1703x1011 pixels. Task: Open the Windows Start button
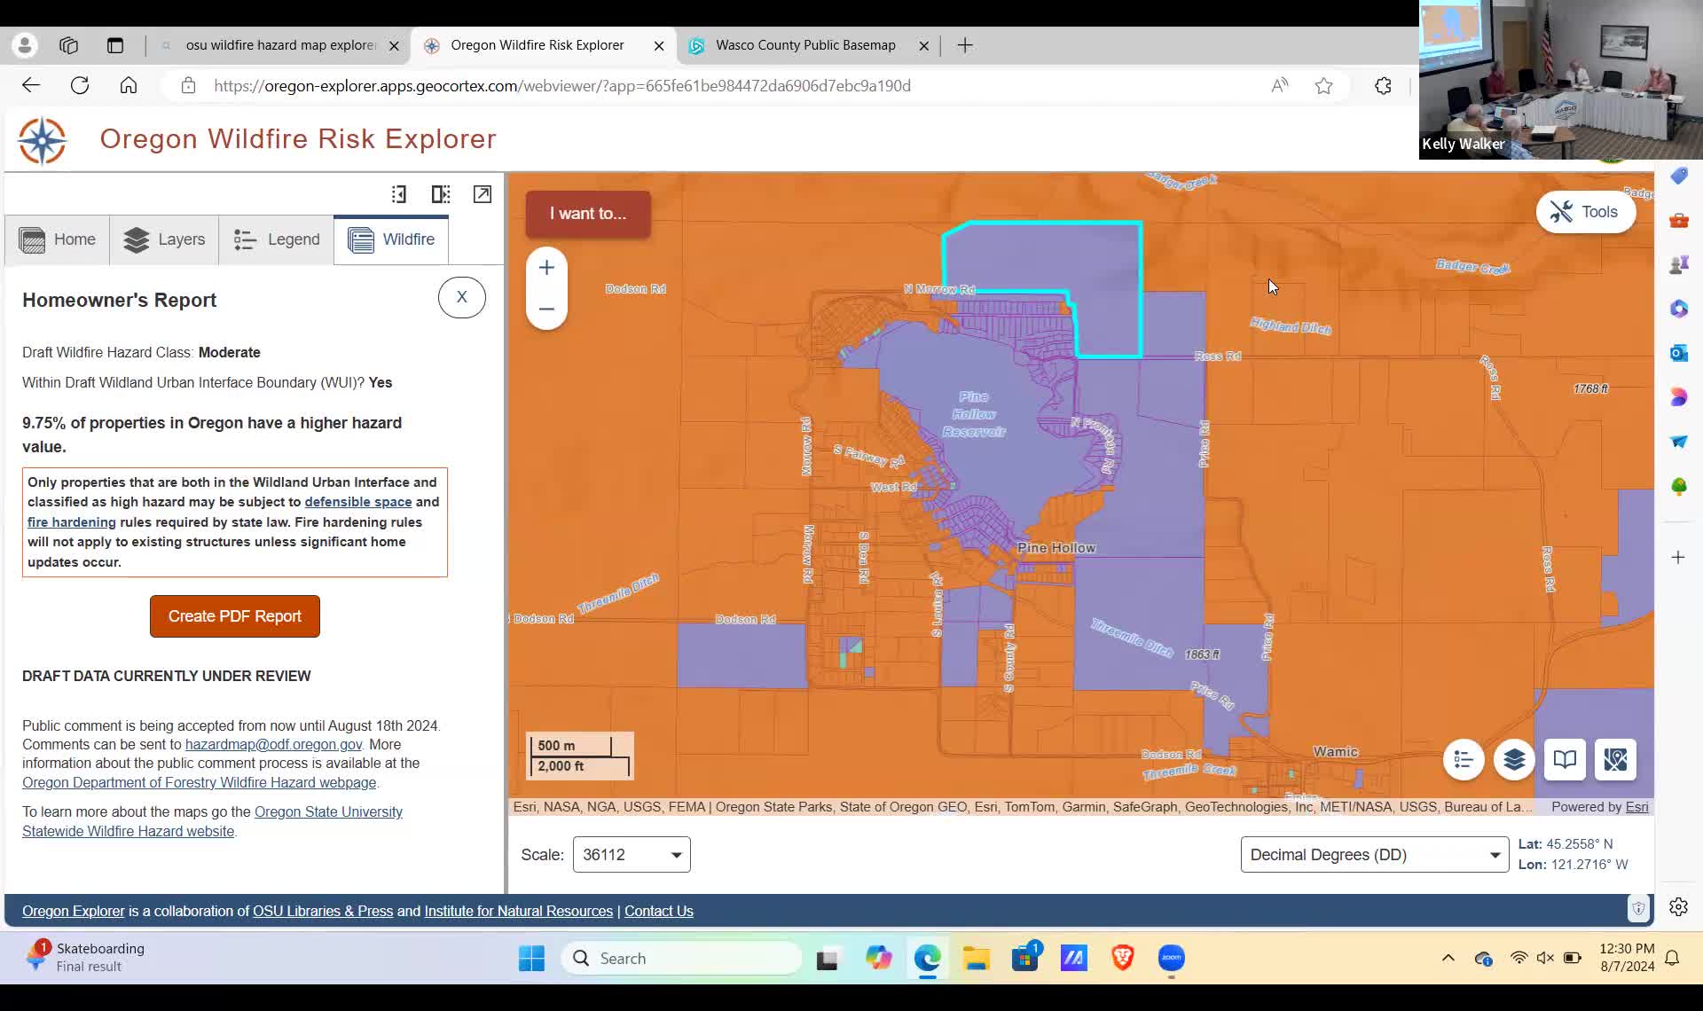click(x=531, y=959)
